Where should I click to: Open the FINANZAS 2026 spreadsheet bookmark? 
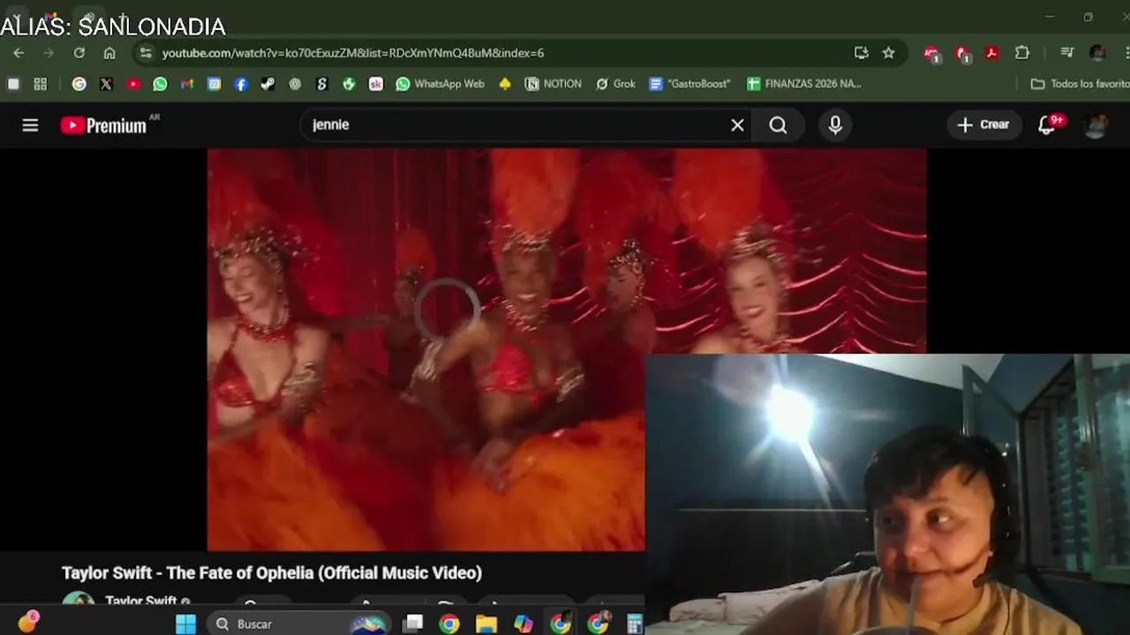803,84
